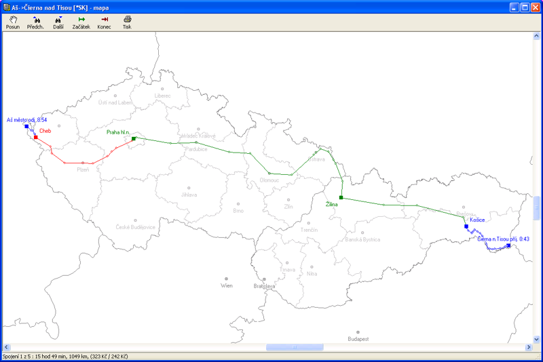Go to previous connection with Předch.
The width and height of the screenshot is (543, 362).
35,22
